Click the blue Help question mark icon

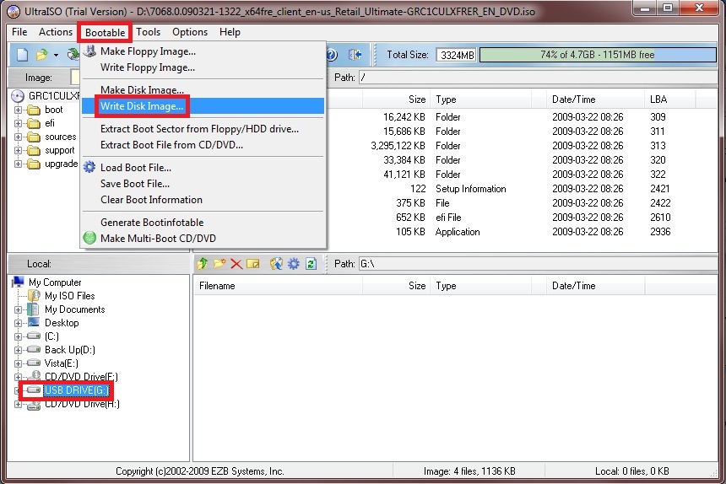tap(332, 55)
